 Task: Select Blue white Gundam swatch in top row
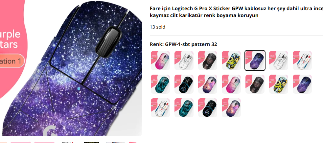pos(302,60)
